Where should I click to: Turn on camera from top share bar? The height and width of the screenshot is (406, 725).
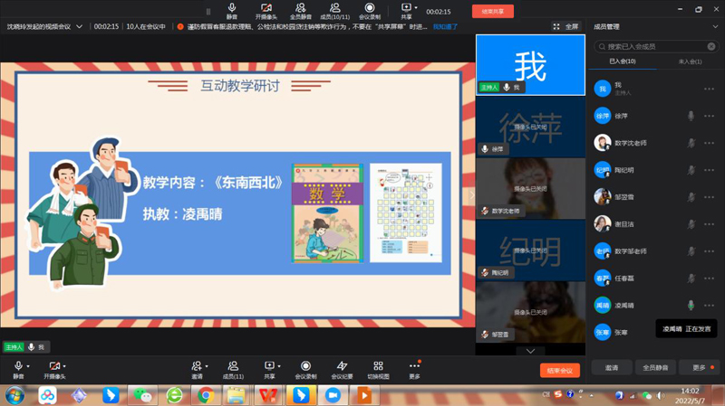266,11
